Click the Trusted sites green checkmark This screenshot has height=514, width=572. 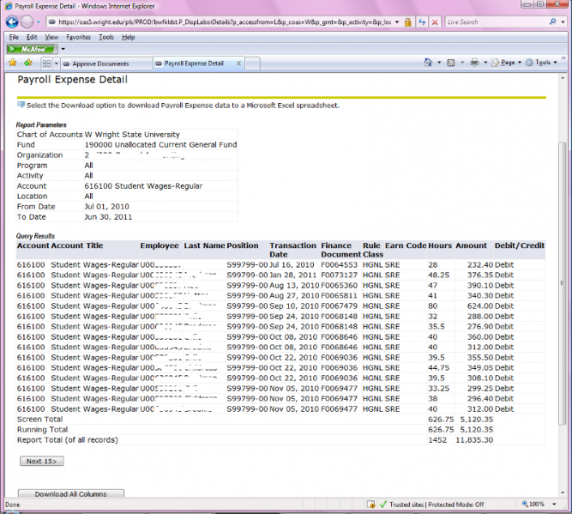(383, 505)
